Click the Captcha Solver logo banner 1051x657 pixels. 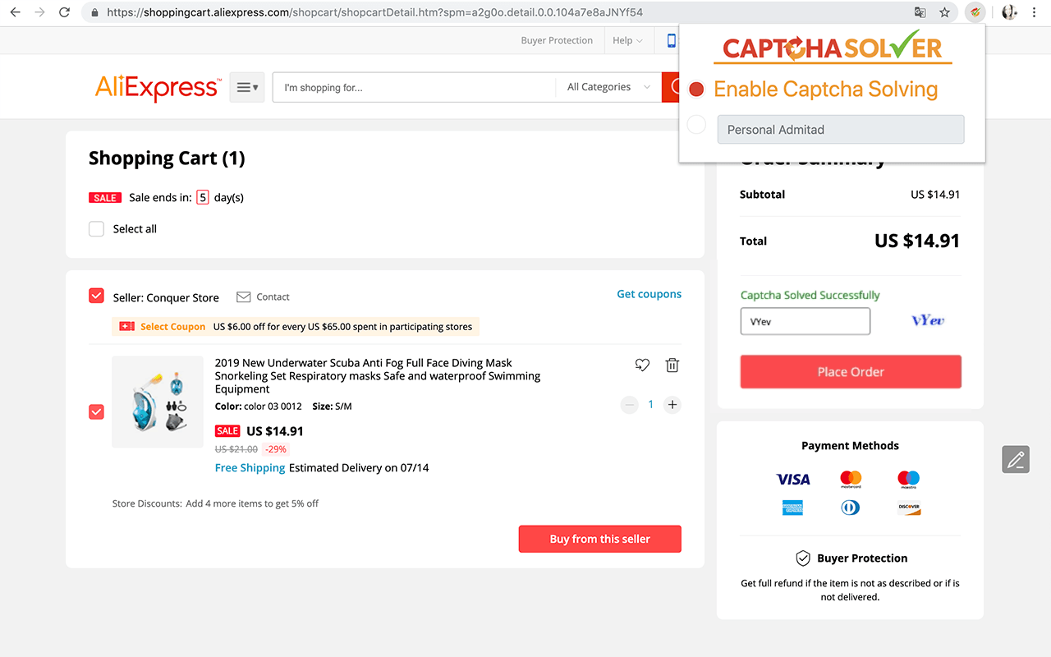pyautogui.click(x=833, y=48)
